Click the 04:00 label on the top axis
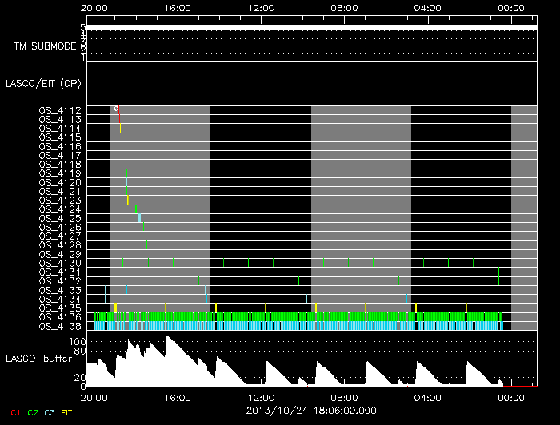Image resolution: width=560 pixels, height=425 pixels. point(427,7)
